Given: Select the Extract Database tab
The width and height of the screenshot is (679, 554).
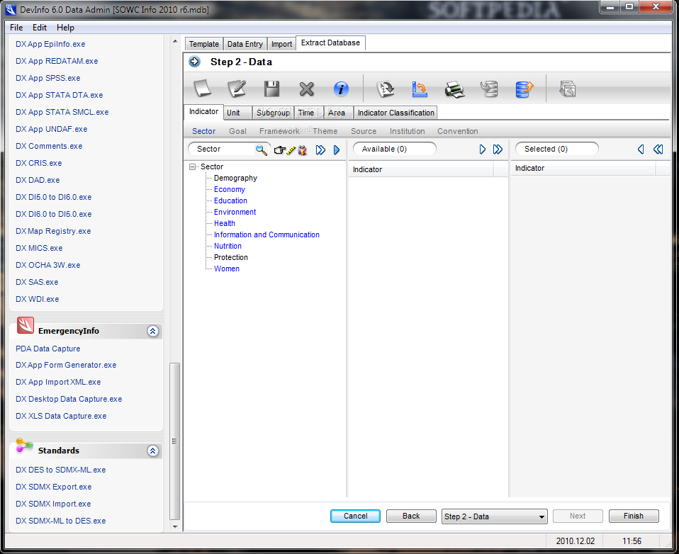Looking at the screenshot, I should (330, 43).
